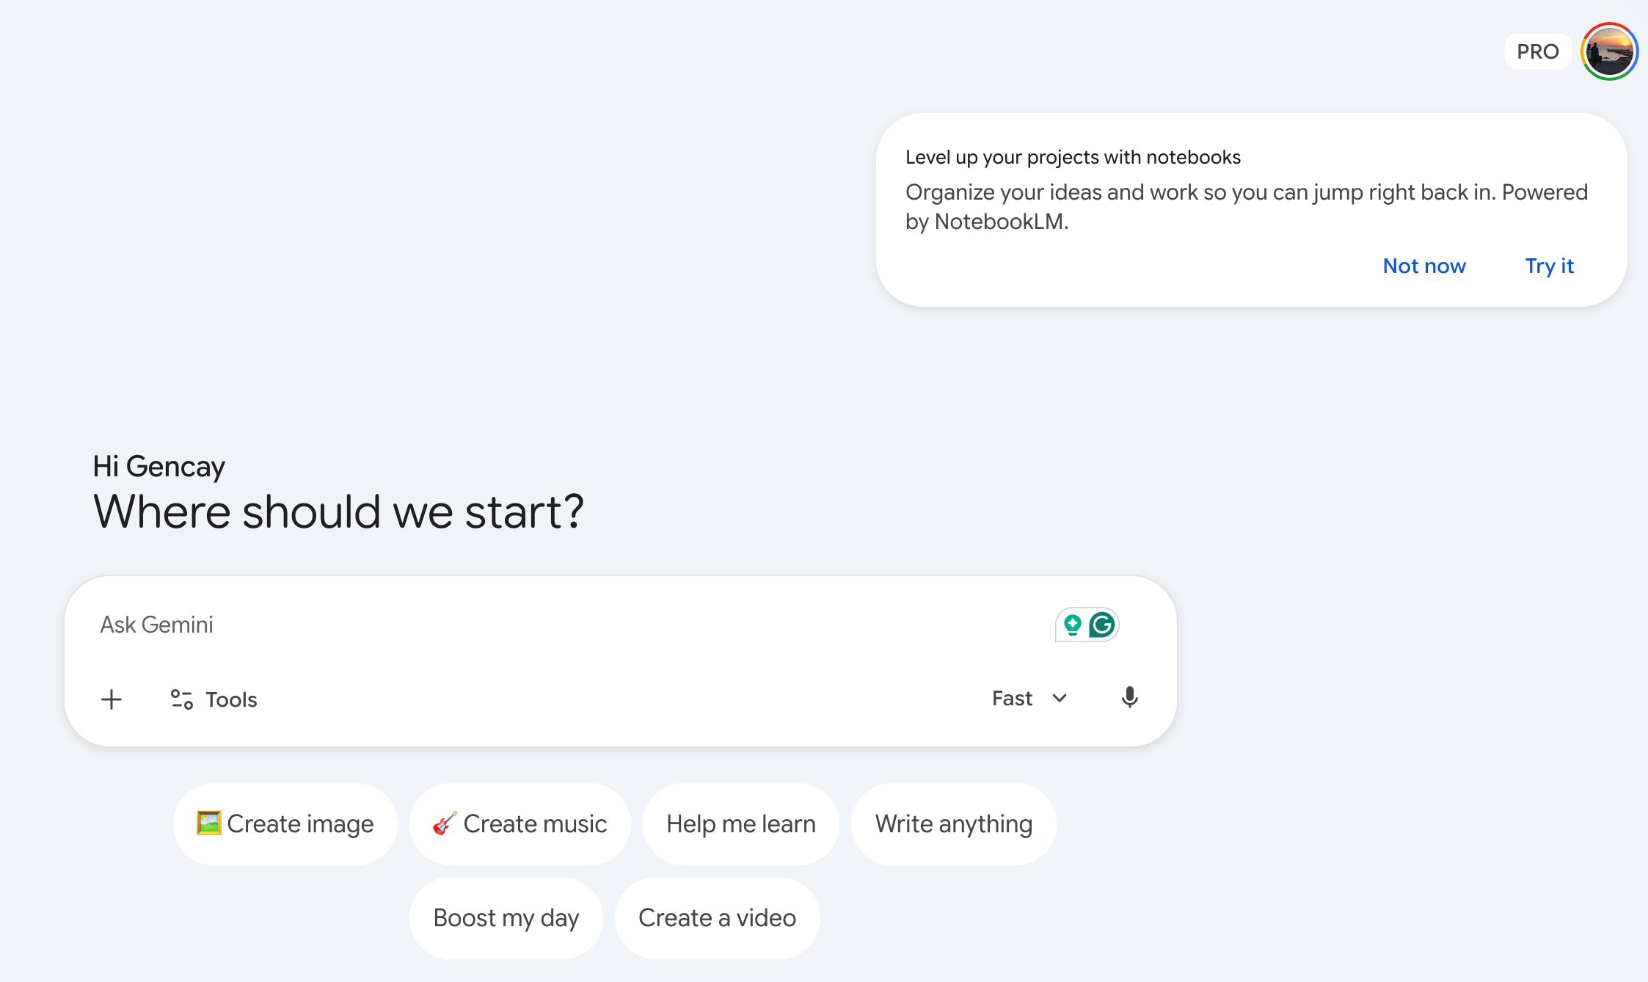Open the Google account profile picture
Screen dimensions: 1648x982
(1609, 51)
